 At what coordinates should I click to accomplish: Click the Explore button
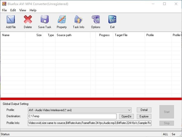144,116
